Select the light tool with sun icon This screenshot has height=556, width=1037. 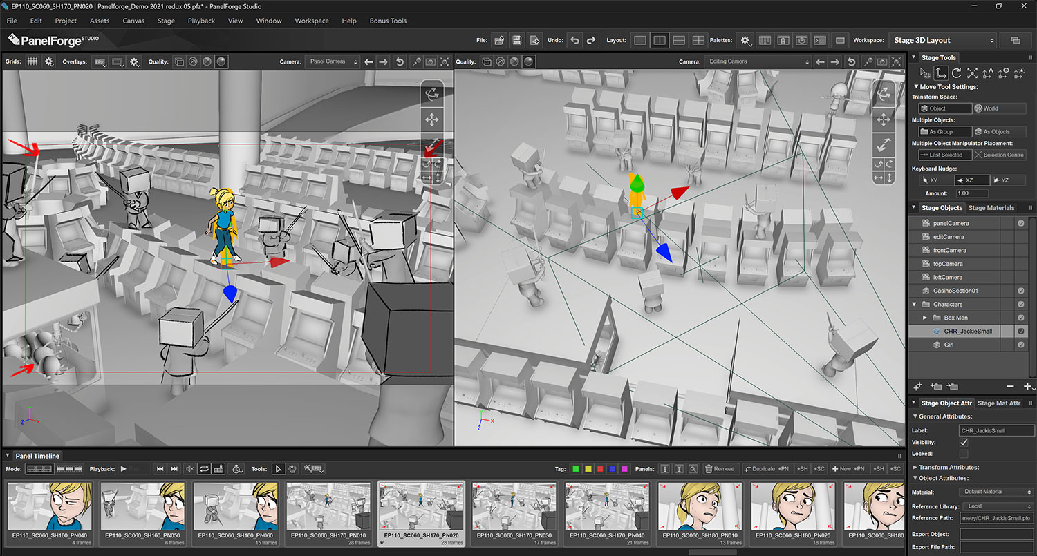click(1019, 73)
